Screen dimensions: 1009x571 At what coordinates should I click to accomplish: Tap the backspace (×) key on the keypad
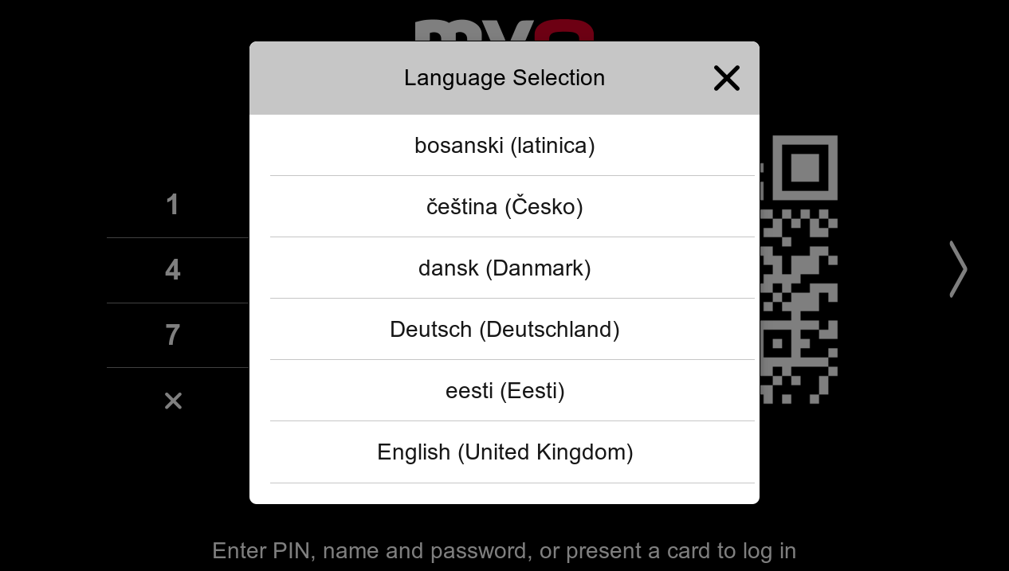click(x=173, y=401)
